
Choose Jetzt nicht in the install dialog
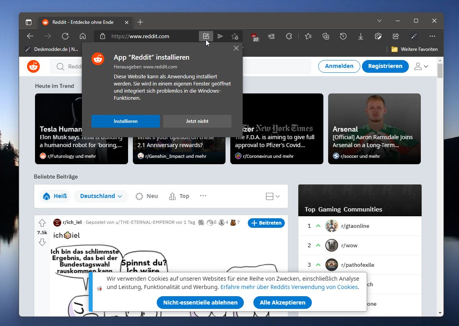(x=197, y=121)
